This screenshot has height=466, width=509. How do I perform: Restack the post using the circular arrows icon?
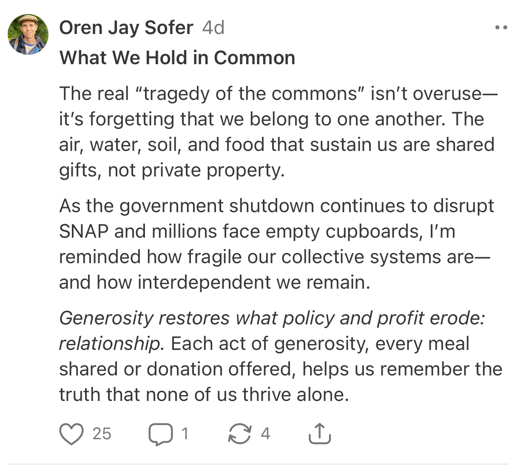click(240, 434)
